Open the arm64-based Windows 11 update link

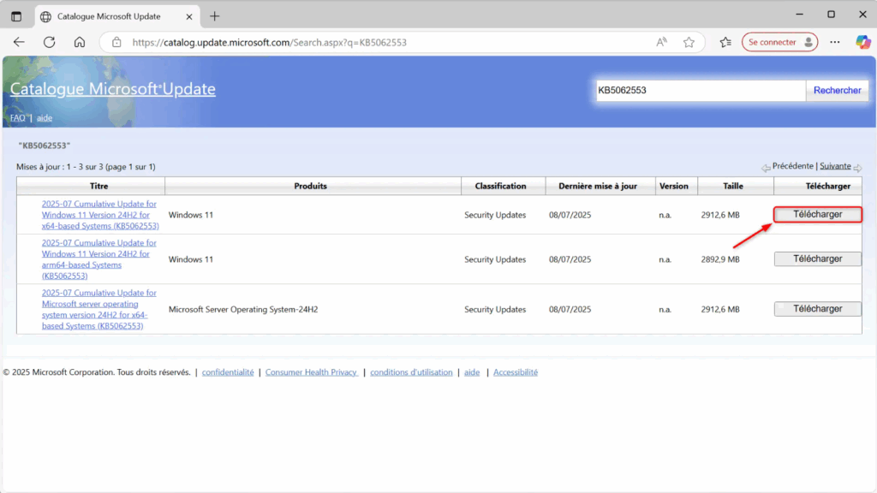99,259
